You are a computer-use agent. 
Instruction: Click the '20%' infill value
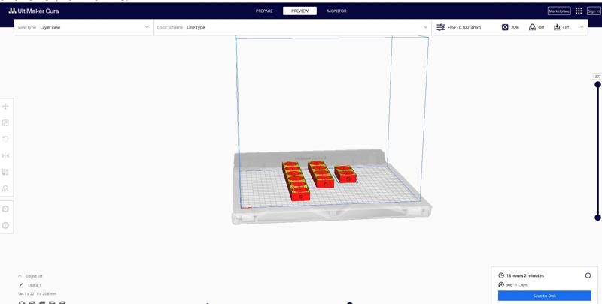click(x=515, y=27)
